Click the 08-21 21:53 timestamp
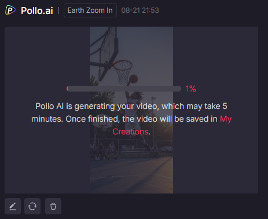The image size is (268, 219). [140, 10]
